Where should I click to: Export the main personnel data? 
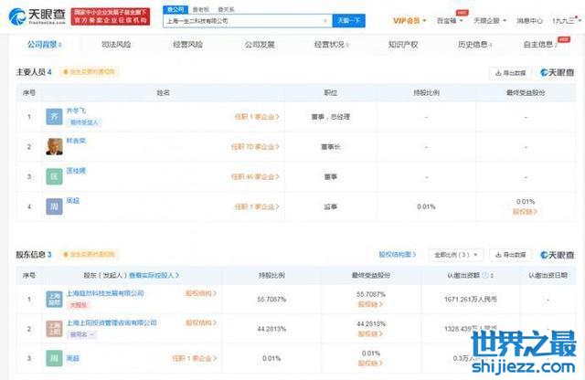tap(510, 72)
